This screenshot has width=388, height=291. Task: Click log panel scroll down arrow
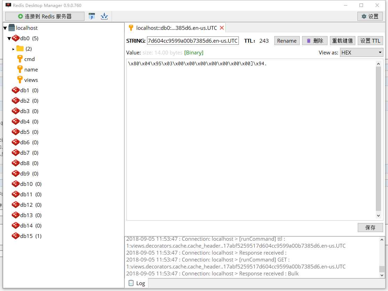tap(382, 275)
